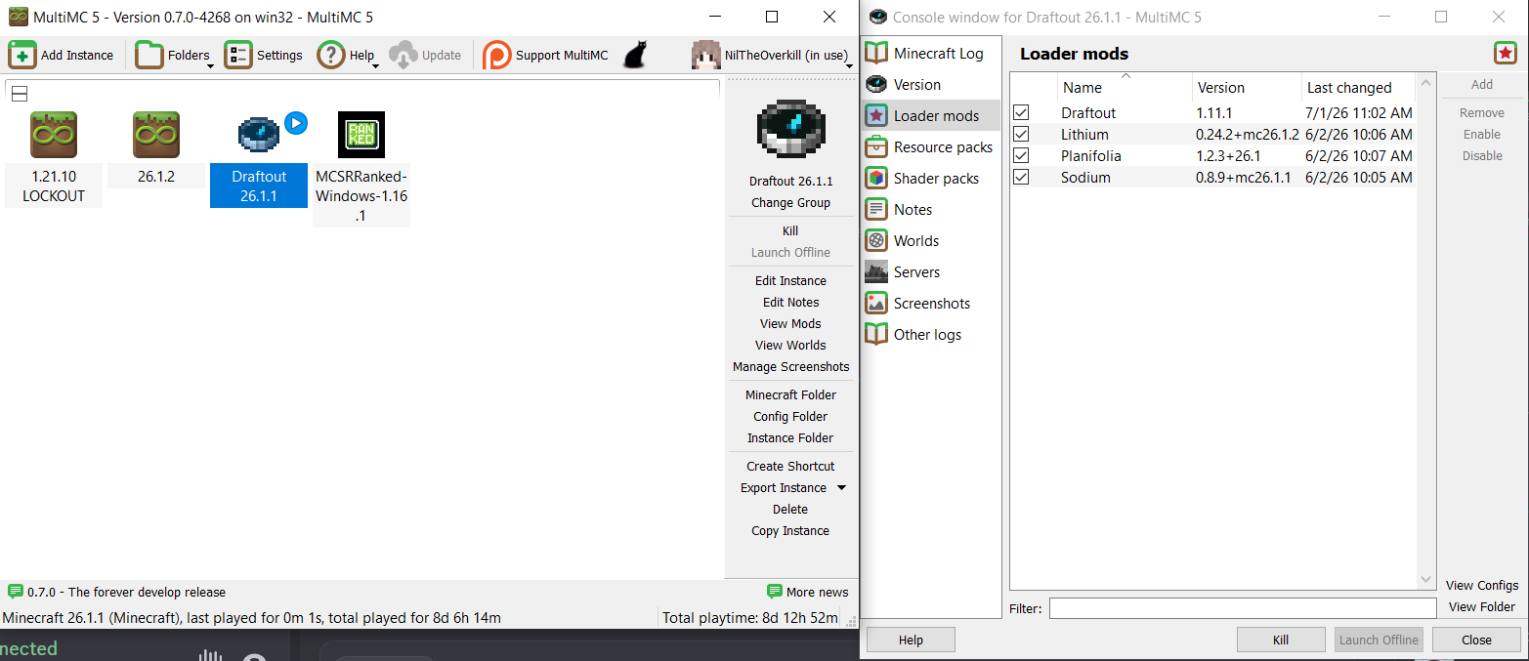Image resolution: width=1529 pixels, height=661 pixels.
Task: Sort mods by the Last changed column
Action: pos(1357,87)
